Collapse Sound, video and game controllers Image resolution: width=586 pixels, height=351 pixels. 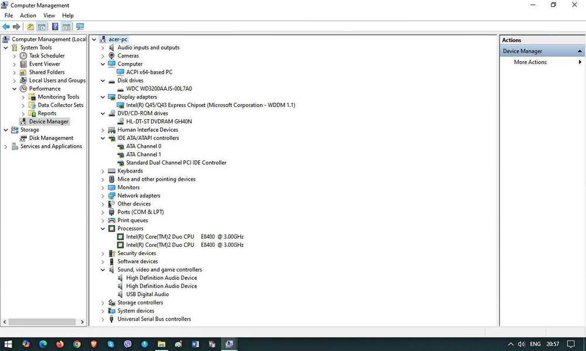coord(103,270)
